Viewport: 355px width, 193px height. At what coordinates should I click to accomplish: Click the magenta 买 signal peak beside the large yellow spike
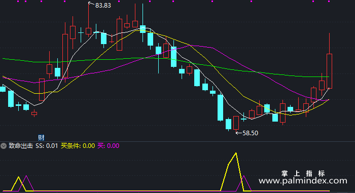click(x=244, y=176)
